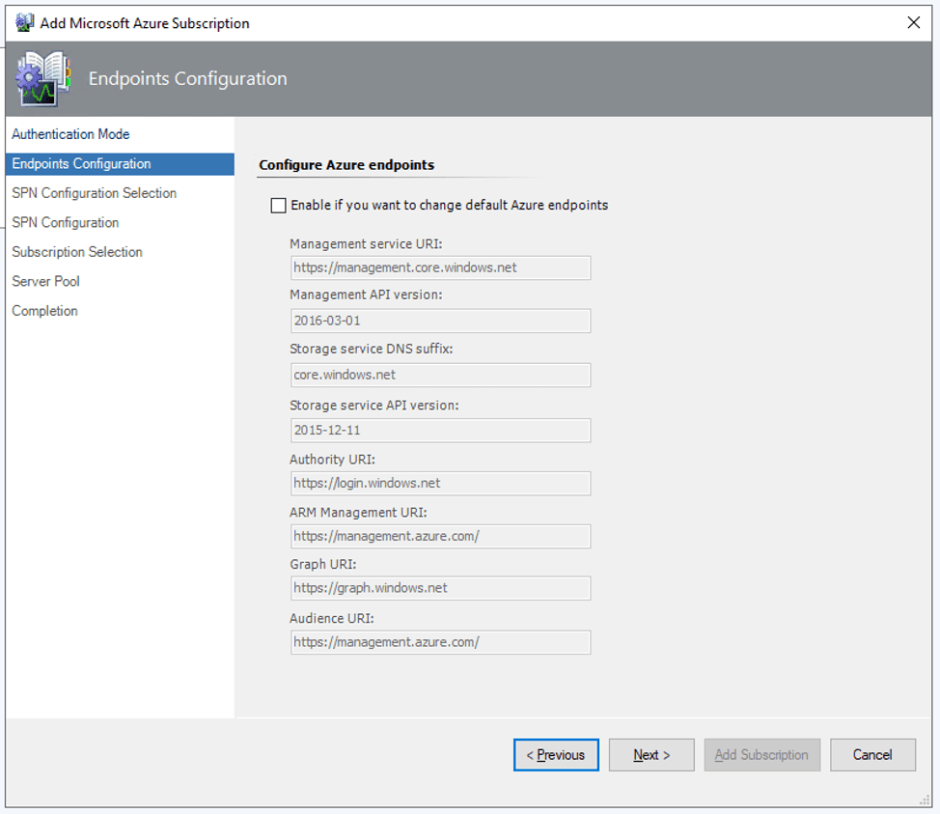Click the Storage service API version field
The height and width of the screenshot is (814, 940).
click(441, 430)
